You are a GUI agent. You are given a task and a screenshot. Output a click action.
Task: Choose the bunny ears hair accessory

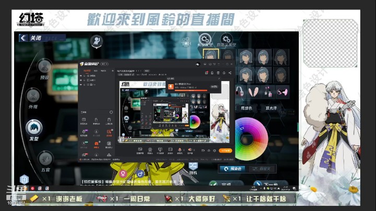[x=253, y=92]
